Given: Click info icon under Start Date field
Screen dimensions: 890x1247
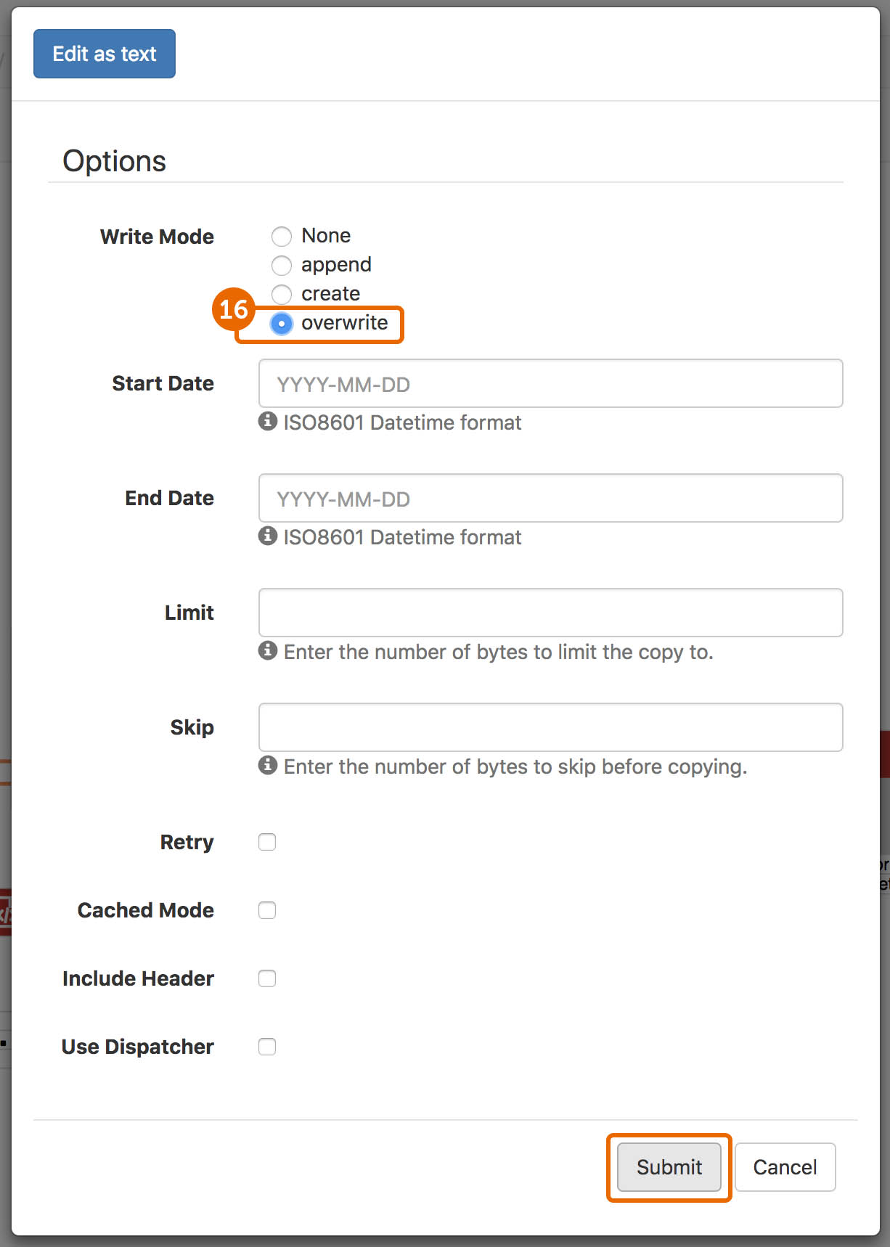Looking at the screenshot, I should tap(268, 421).
